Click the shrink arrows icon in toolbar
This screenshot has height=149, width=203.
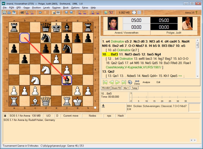pyautogui.click(x=139, y=13)
